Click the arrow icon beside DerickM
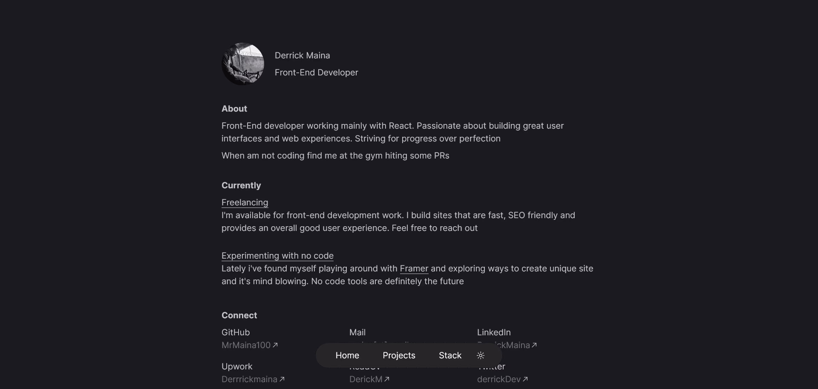The height and width of the screenshot is (389, 818). [x=387, y=379]
